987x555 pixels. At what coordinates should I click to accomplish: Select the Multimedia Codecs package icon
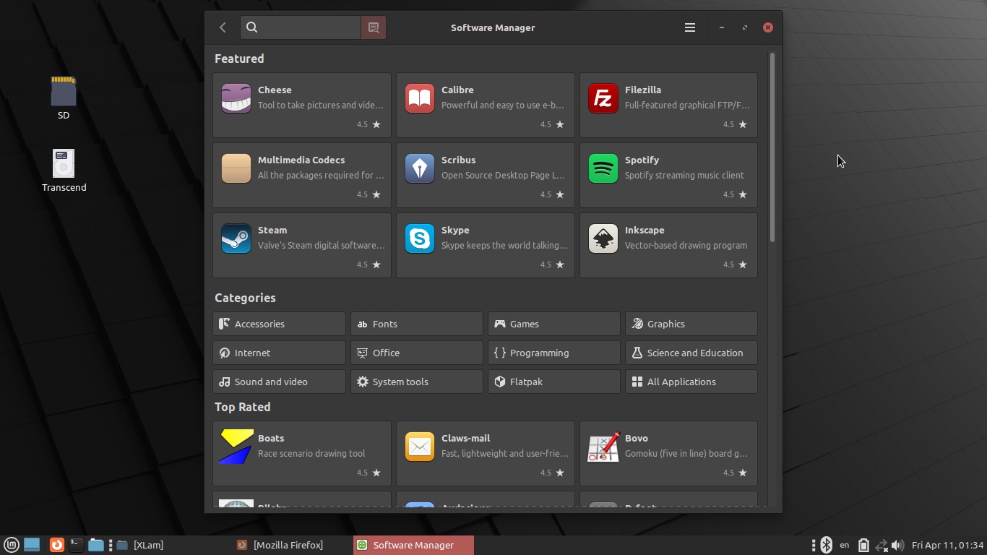click(x=236, y=168)
